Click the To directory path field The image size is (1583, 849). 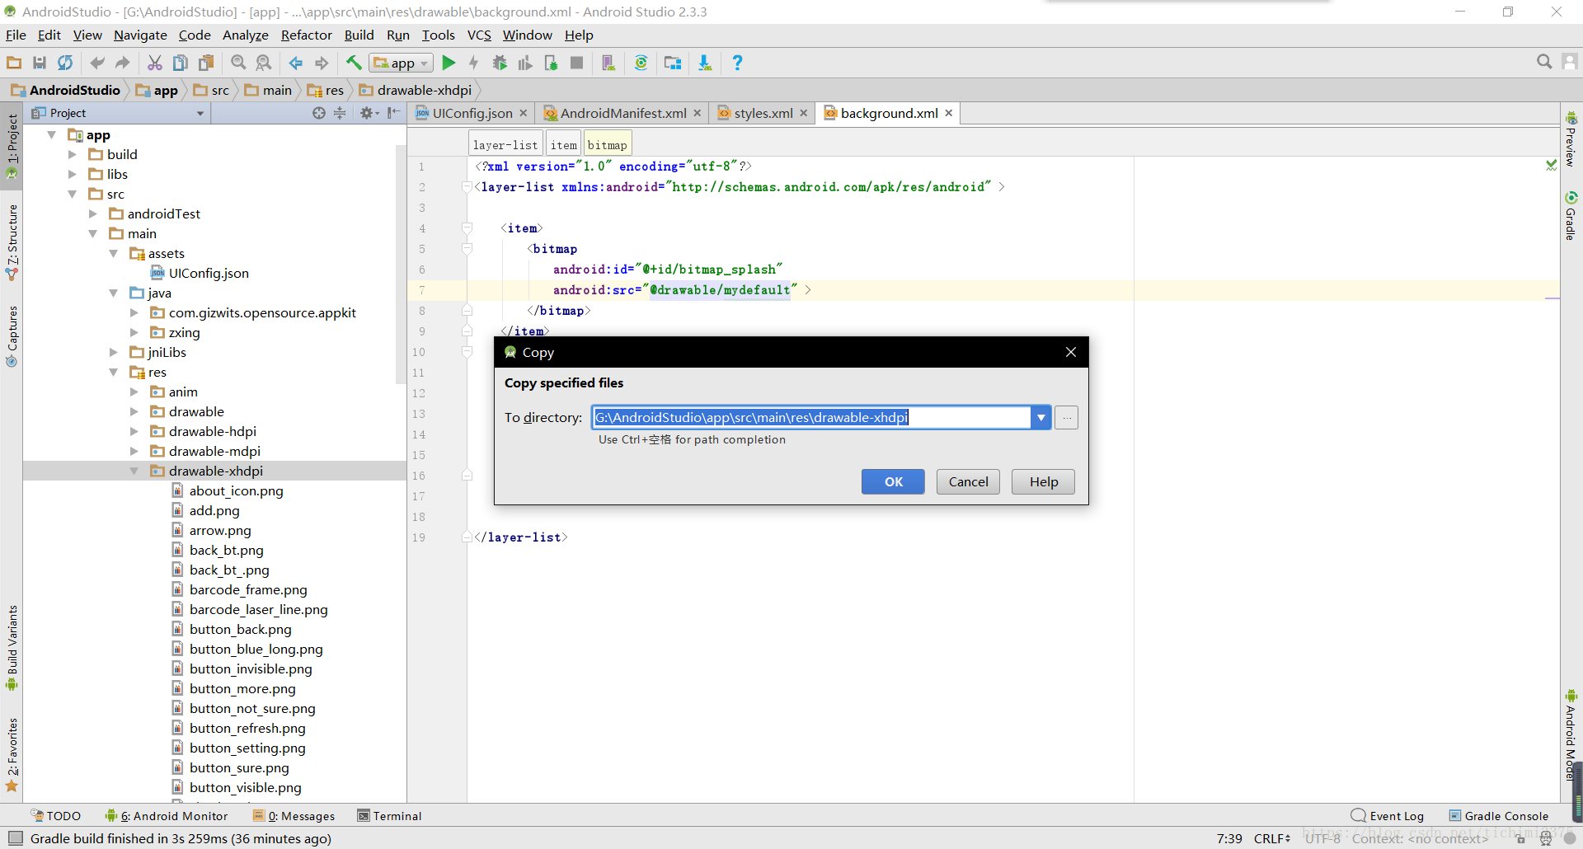(x=810, y=418)
